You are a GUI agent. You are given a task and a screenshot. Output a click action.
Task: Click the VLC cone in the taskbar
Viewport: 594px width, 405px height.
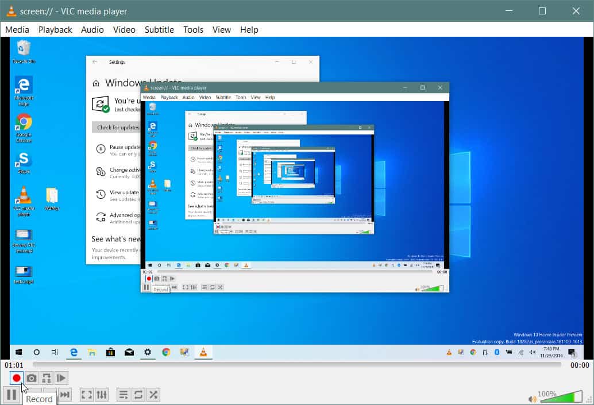point(203,352)
